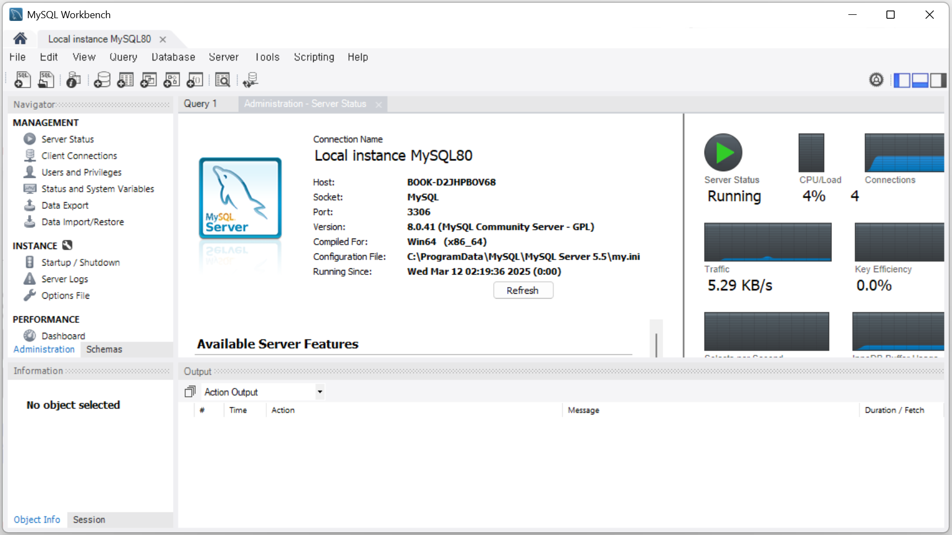Click the MySQL Server dolphin logo

pyautogui.click(x=240, y=198)
